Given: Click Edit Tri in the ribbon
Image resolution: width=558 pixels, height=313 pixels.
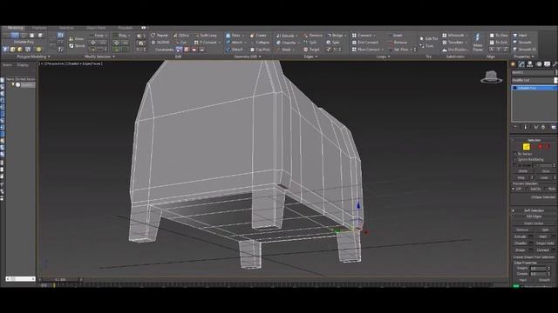Looking at the screenshot, I should click(429, 38).
